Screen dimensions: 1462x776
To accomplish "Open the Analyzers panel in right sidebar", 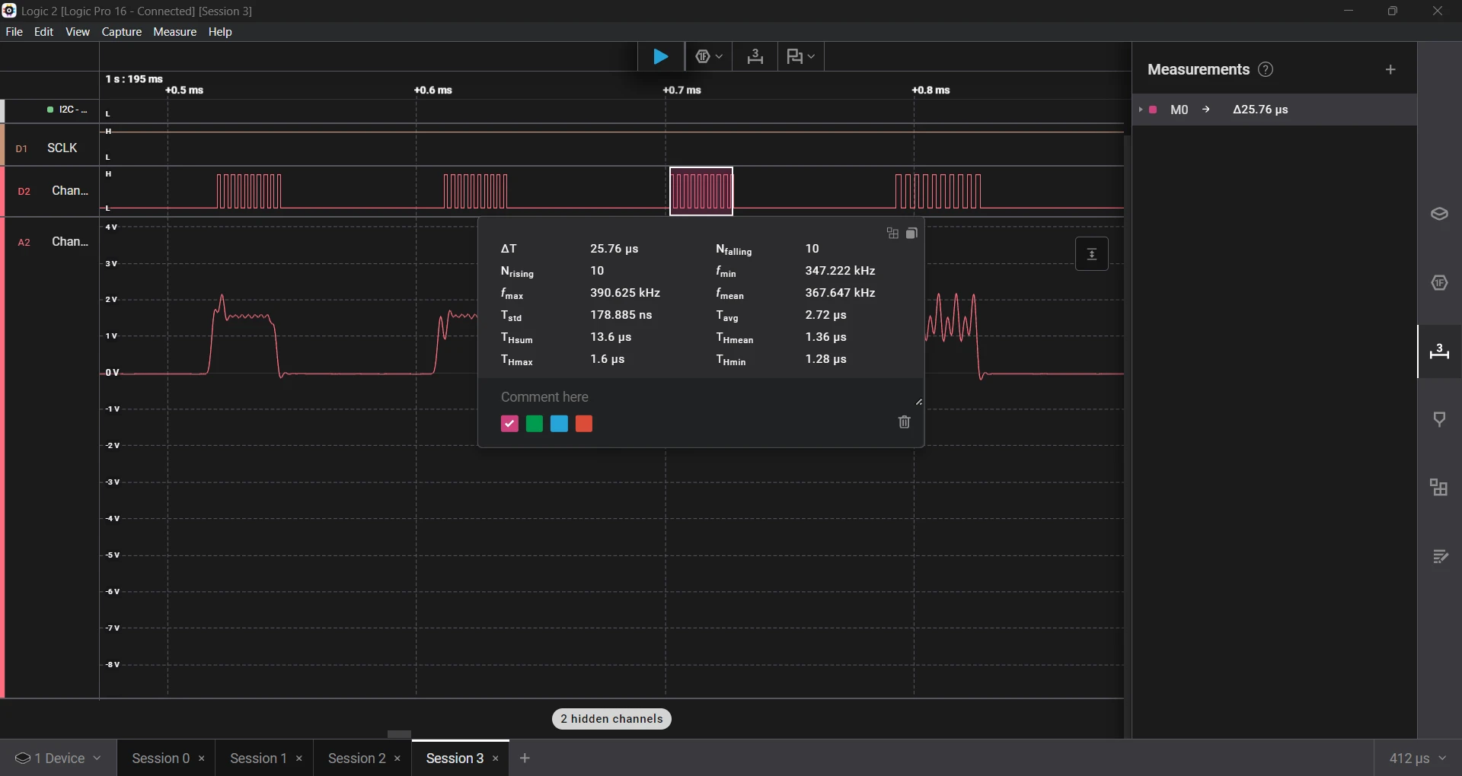I will point(1440,214).
